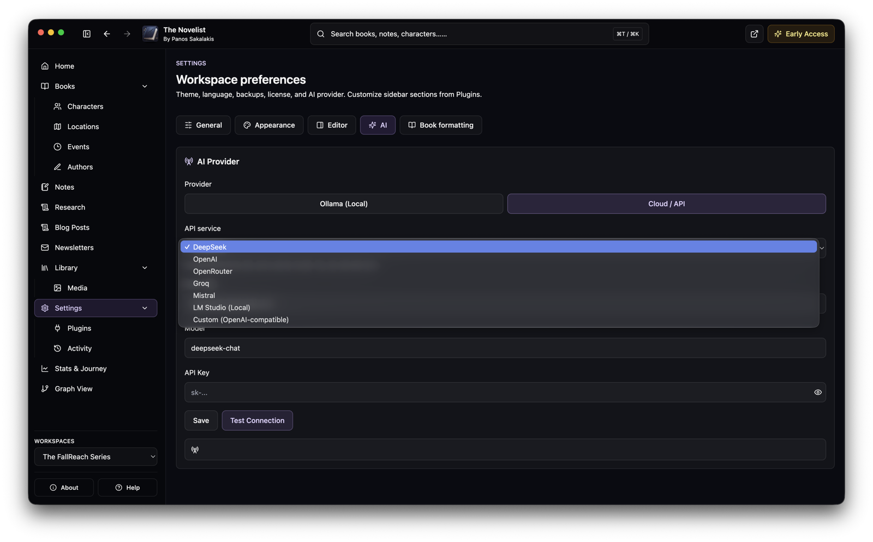Click The Novelist app logo thumbnail
873x542 pixels.
(x=150, y=33)
